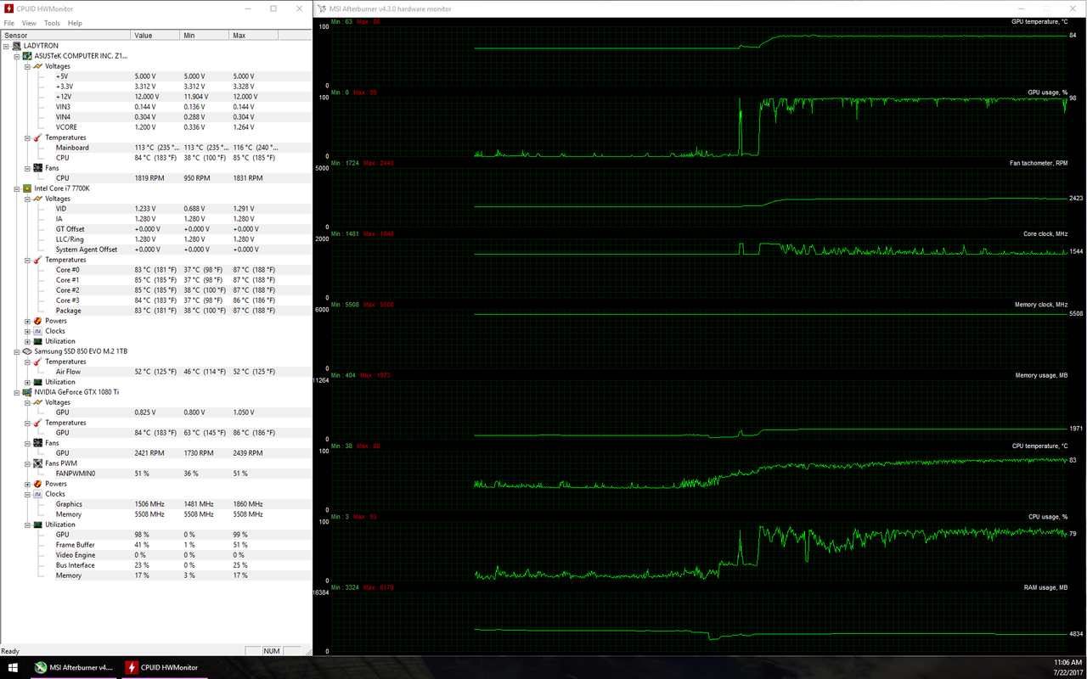Screen dimensions: 1087x679
Task: Collapse the NVIDIA GeForce GTX 1080 Ti node
Action: [x=17, y=392]
